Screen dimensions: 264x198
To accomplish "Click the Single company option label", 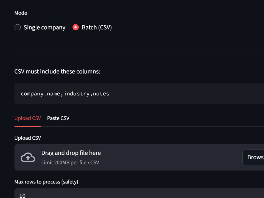I will tap(44, 27).
